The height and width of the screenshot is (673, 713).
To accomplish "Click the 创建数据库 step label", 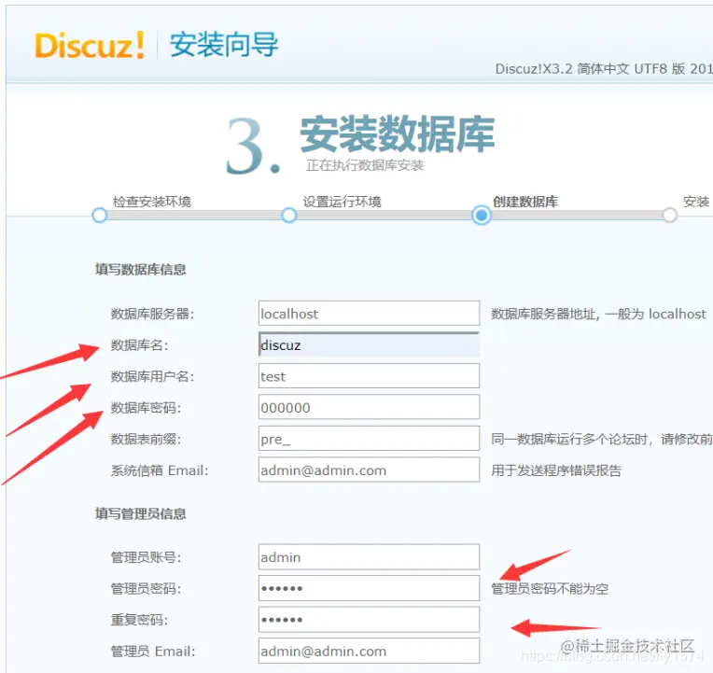I will 525,202.
